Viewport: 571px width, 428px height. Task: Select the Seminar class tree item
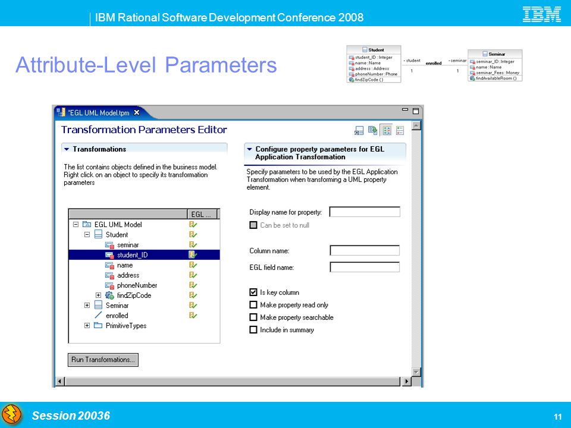tap(117, 306)
